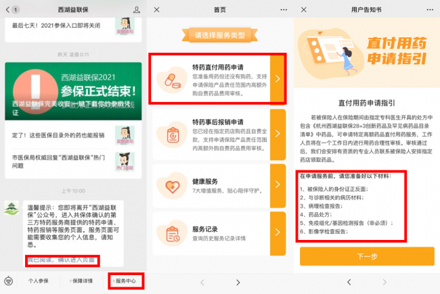The width and height of the screenshot is (440, 294).
Task: Open 特药直付用药申请 via its orange arrow
Action: click(278, 78)
